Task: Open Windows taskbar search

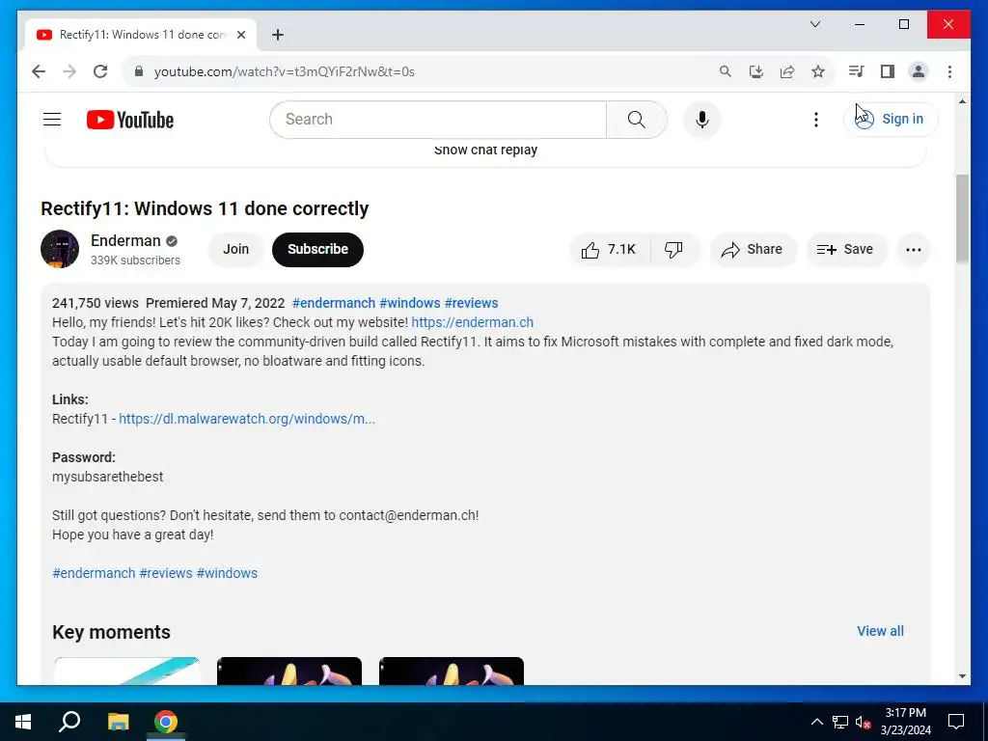Action: pos(69,722)
